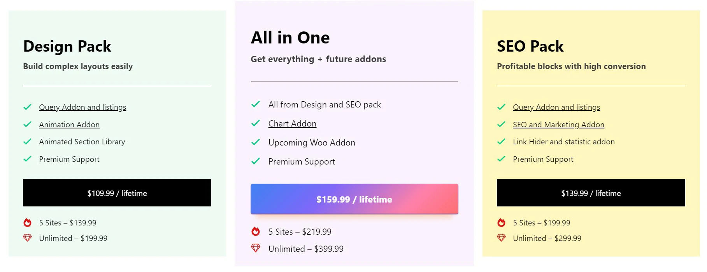Click the flame icon next to 5 Sites – $199.99

[501, 223]
